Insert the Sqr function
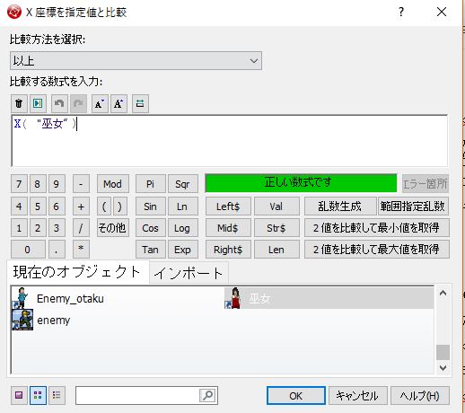 point(183,184)
